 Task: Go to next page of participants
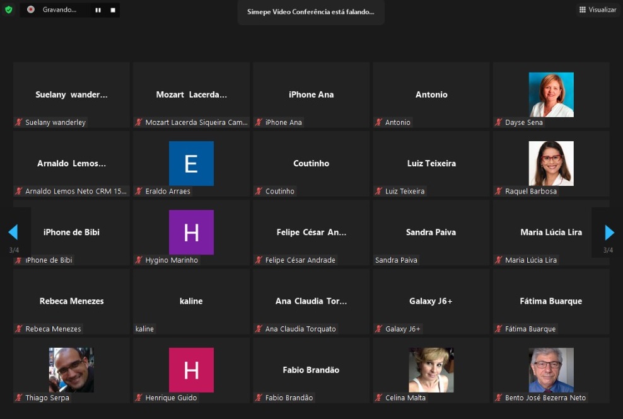(609, 232)
